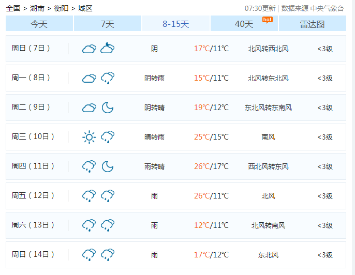
Task: Select the 周三（10日） date label
Action: click(x=33, y=136)
